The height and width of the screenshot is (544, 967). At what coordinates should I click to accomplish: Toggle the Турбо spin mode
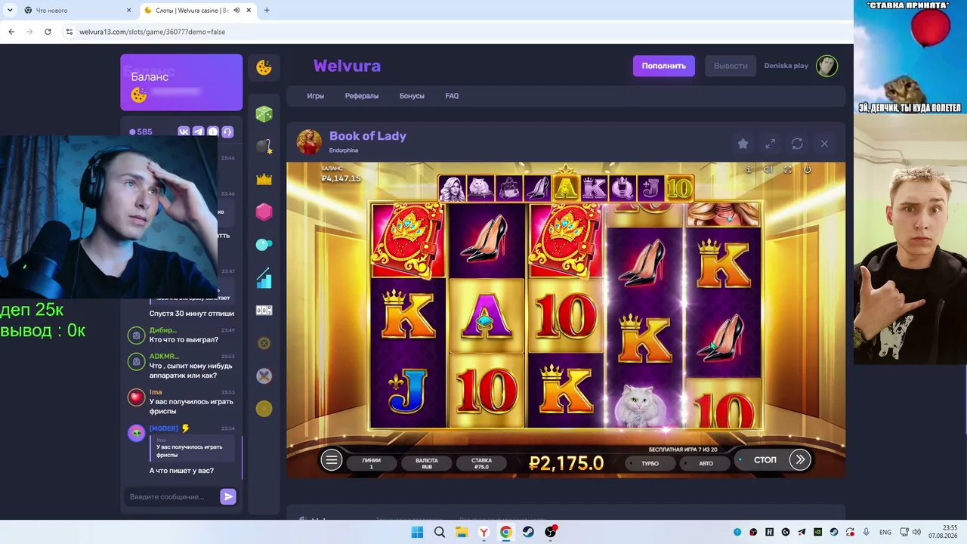point(650,463)
